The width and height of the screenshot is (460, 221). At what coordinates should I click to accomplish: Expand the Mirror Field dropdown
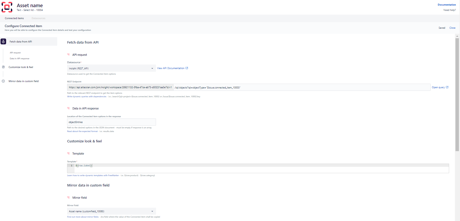click(111, 211)
